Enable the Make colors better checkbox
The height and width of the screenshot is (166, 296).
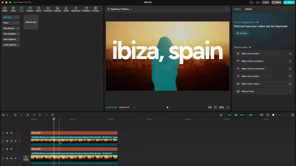[290, 54]
